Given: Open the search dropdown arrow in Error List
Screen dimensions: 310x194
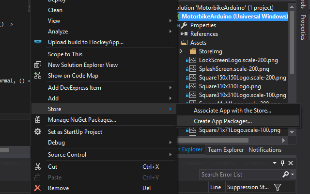Looking at the screenshot, I should [293, 174].
